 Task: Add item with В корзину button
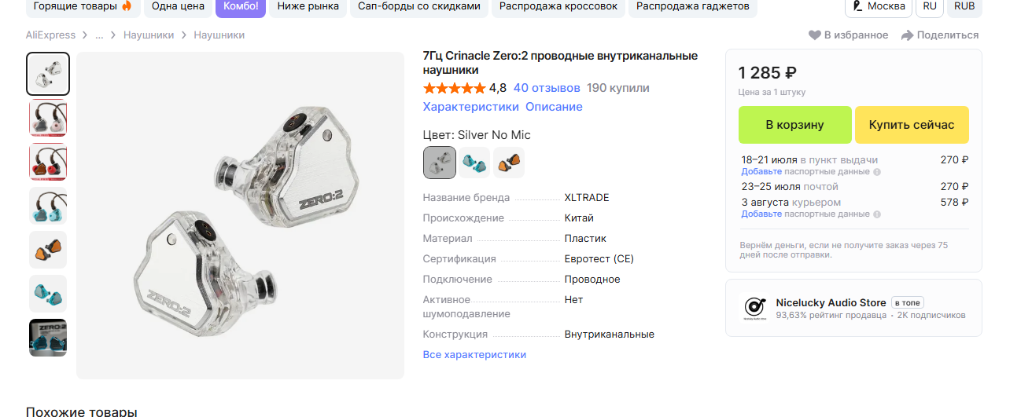(795, 125)
